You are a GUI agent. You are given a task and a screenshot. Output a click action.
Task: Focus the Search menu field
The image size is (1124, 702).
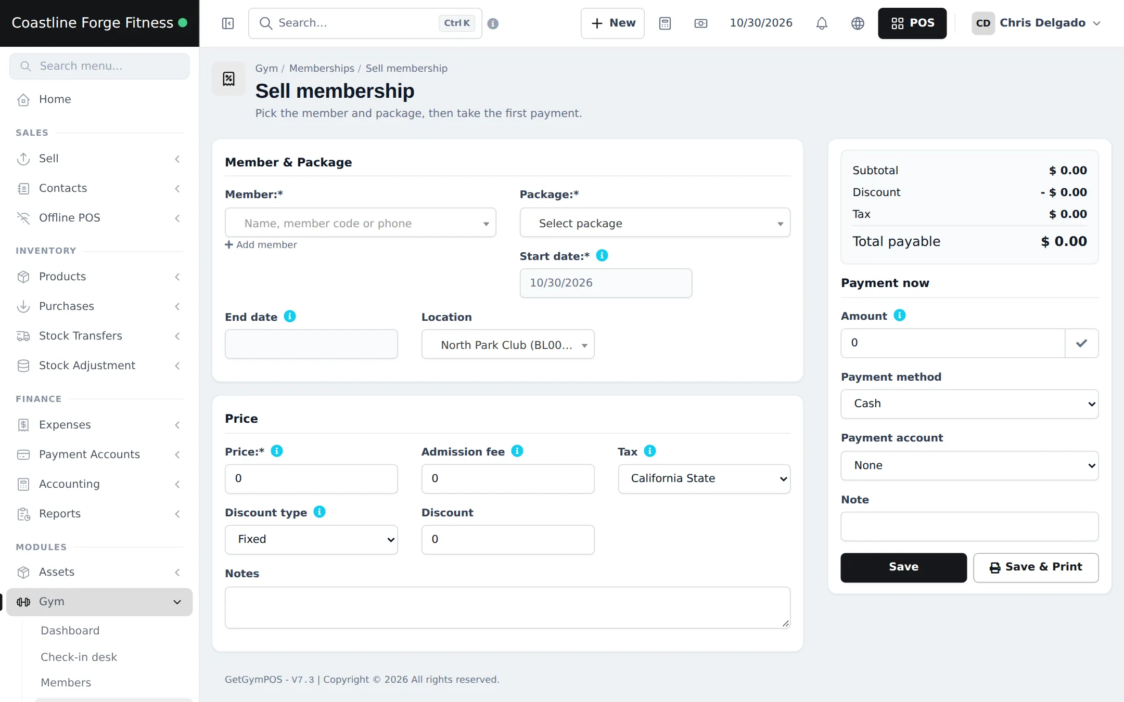pyautogui.click(x=99, y=66)
